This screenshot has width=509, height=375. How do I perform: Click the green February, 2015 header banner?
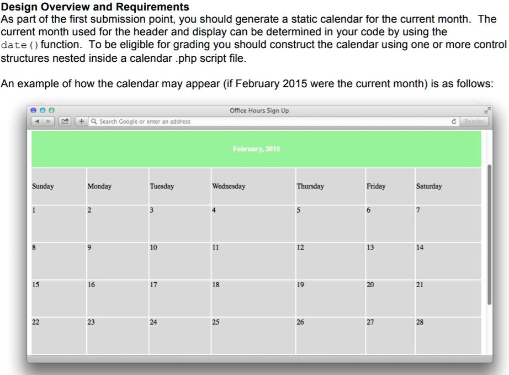257,148
